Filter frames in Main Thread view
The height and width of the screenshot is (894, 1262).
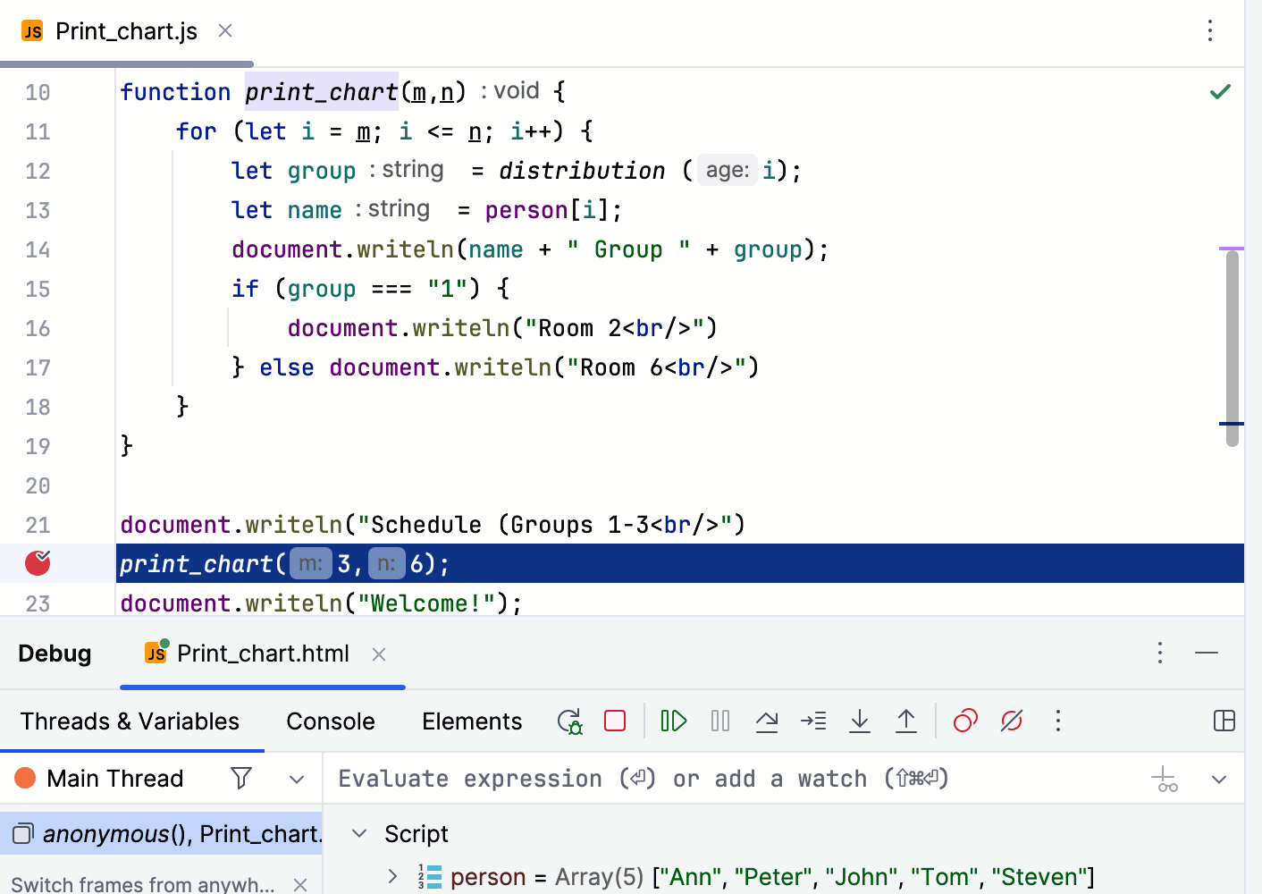click(x=241, y=778)
